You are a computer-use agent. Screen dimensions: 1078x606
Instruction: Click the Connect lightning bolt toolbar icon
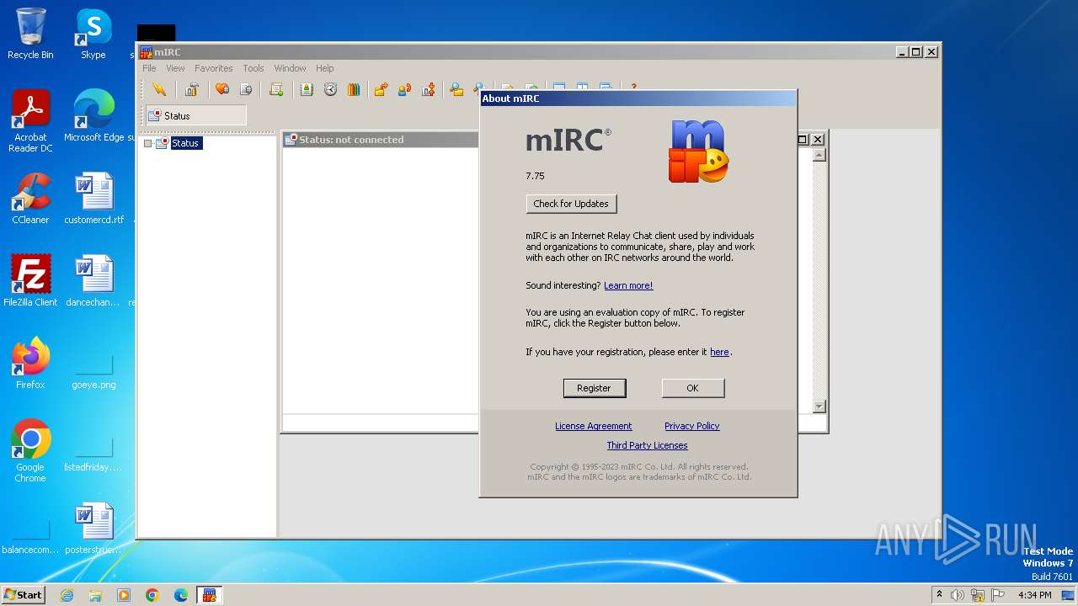coord(159,89)
